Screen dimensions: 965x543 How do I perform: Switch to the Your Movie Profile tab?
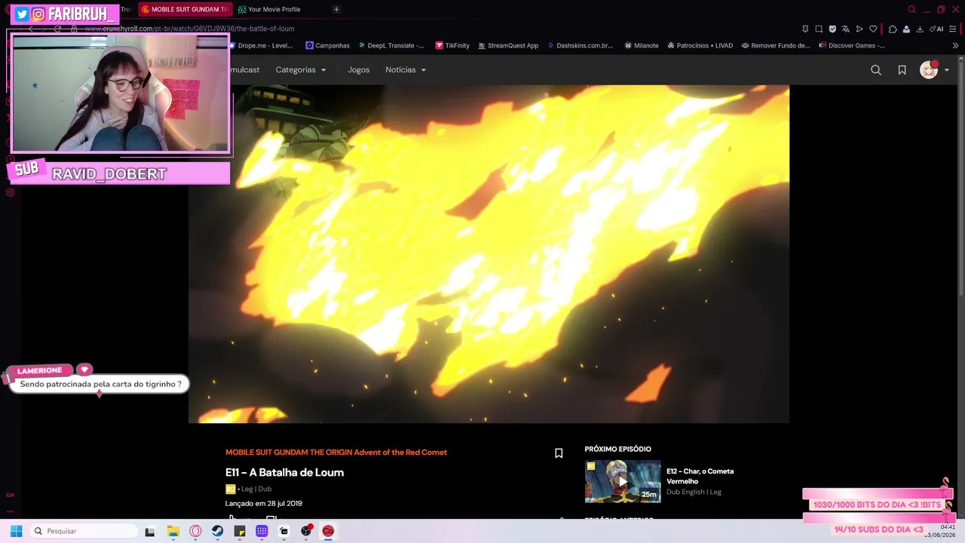tap(270, 9)
